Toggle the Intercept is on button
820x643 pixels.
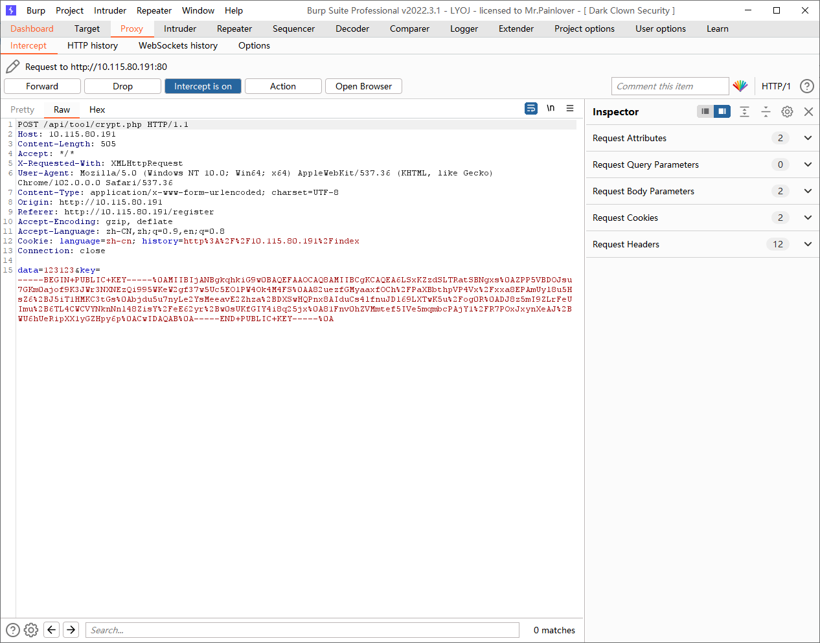[203, 86]
